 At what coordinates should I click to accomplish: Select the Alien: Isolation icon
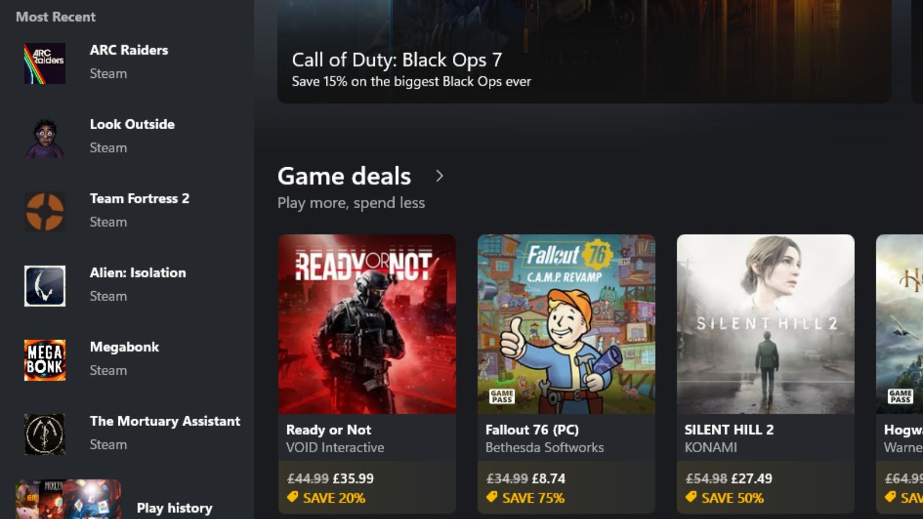click(x=44, y=286)
